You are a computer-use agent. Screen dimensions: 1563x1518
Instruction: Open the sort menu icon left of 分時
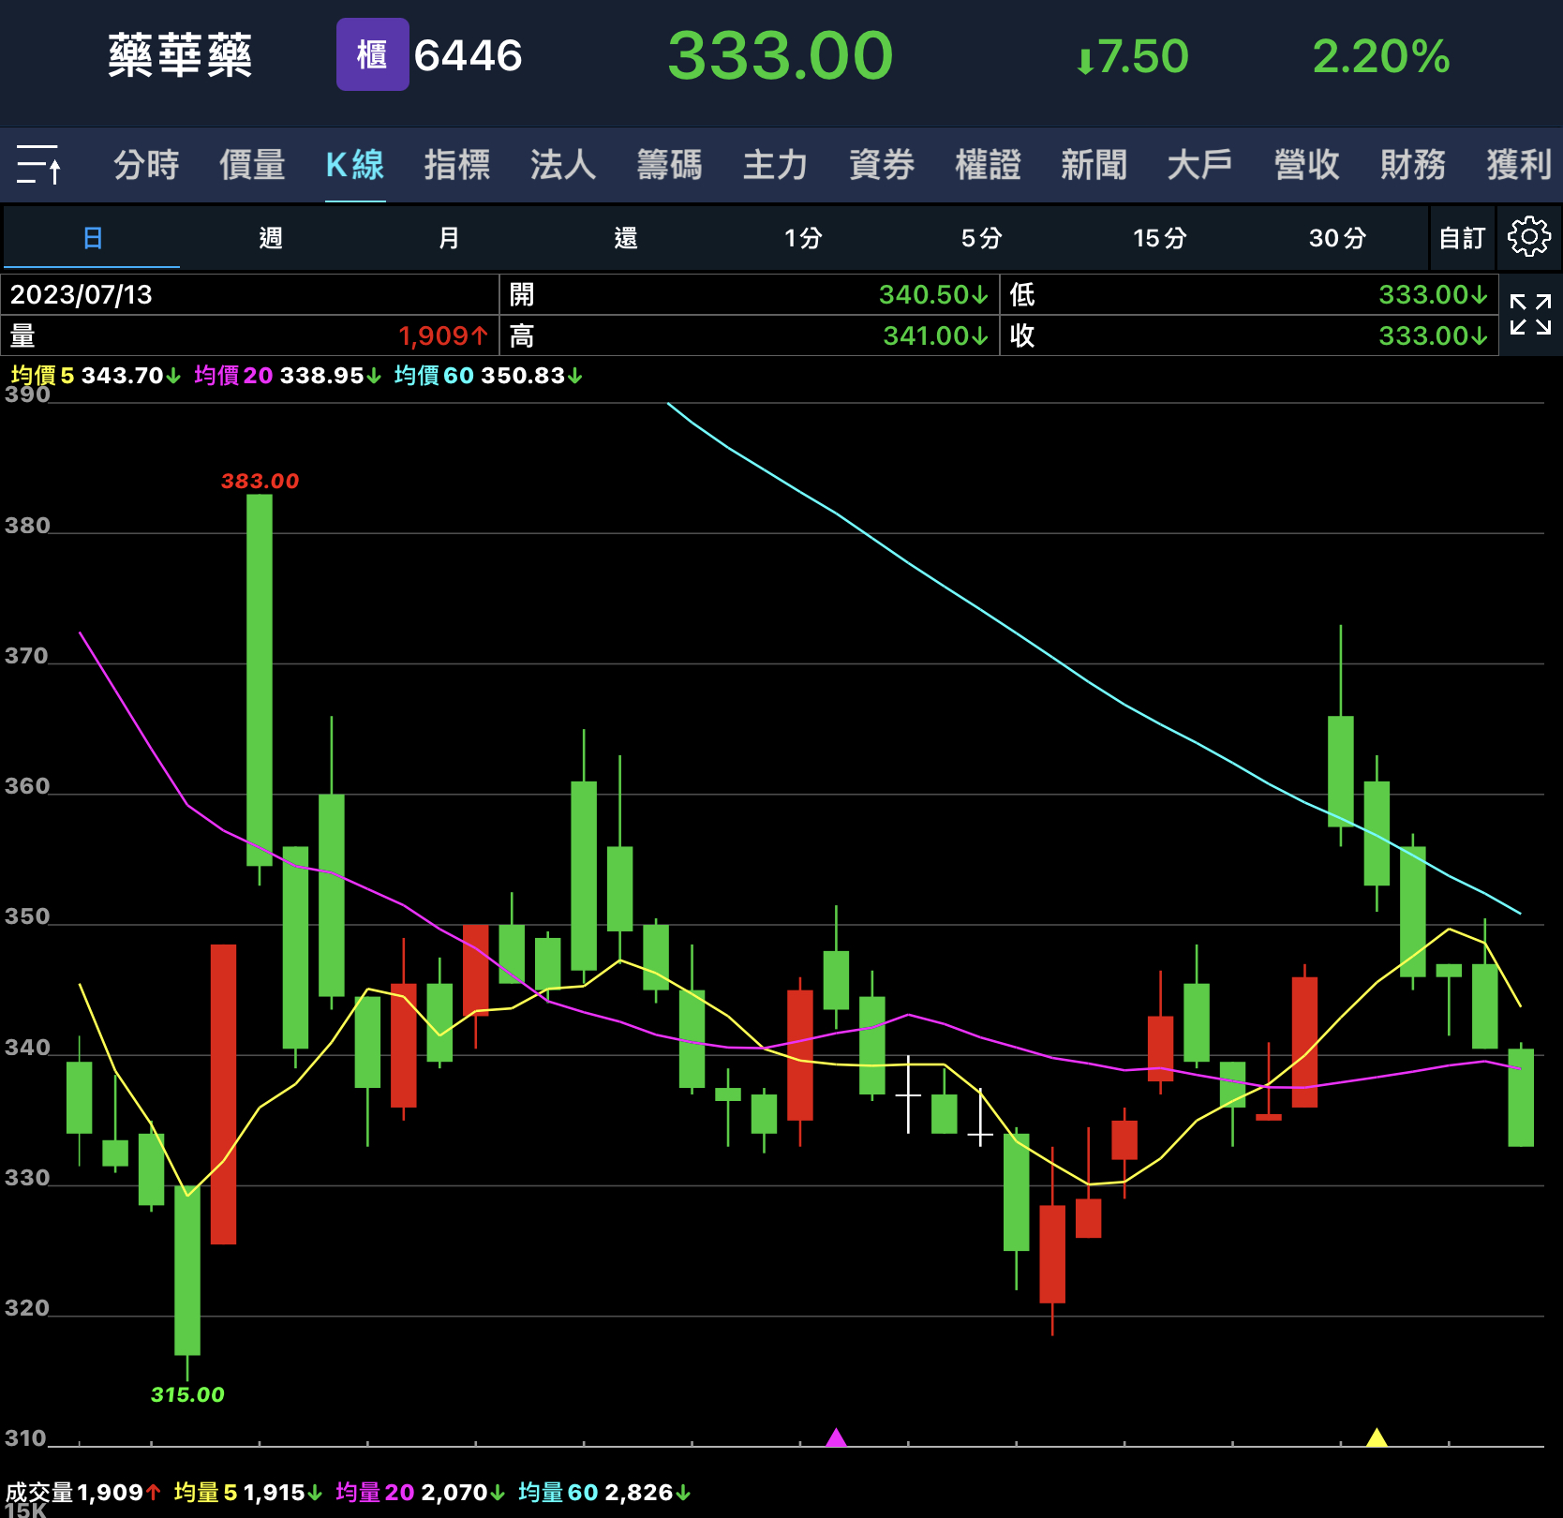[x=38, y=165]
